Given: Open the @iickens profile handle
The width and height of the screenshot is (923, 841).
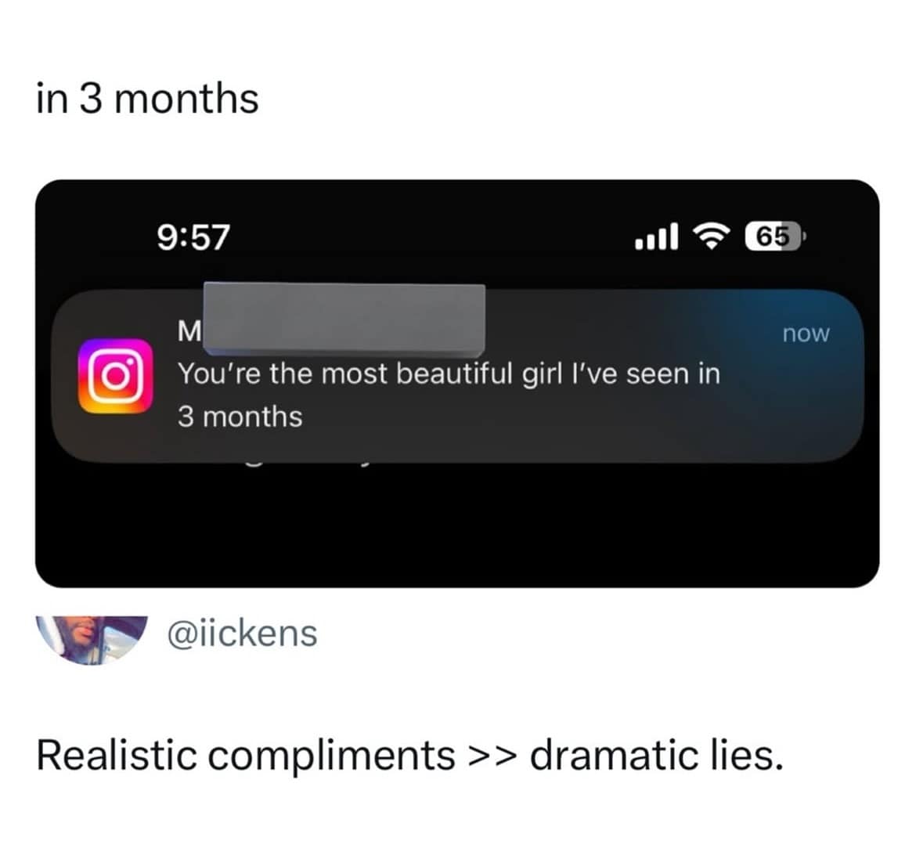Looking at the screenshot, I should pyautogui.click(x=242, y=633).
